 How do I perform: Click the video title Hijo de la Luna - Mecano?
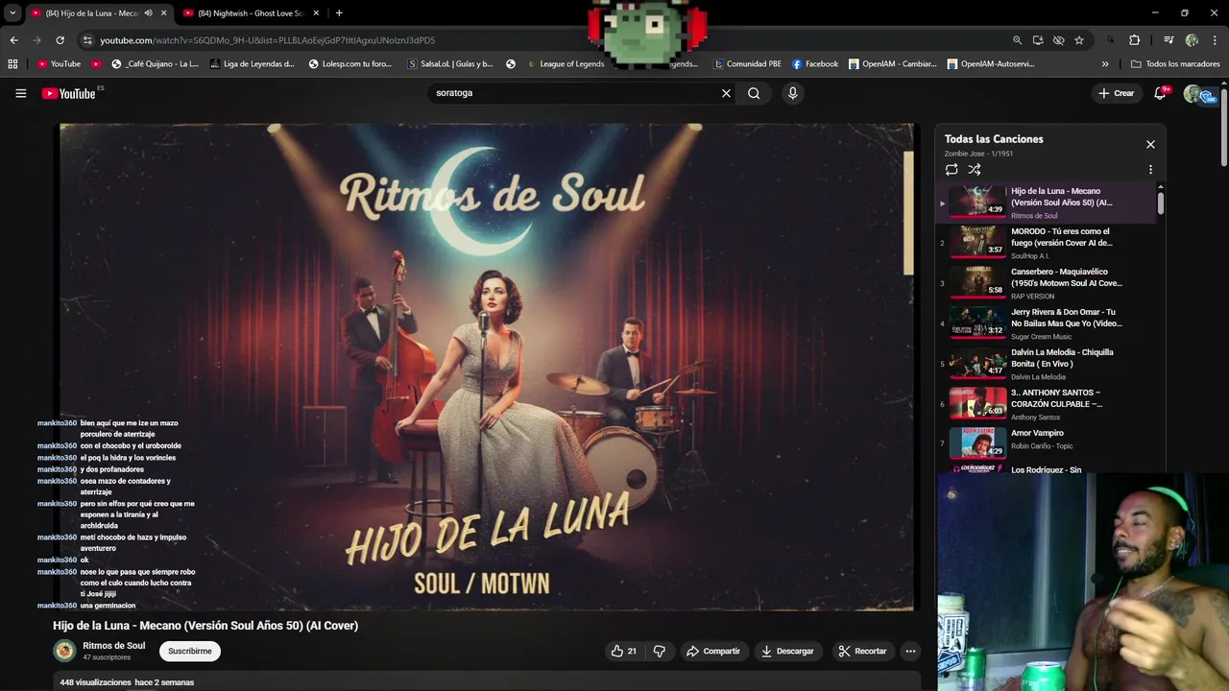(x=205, y=626)
